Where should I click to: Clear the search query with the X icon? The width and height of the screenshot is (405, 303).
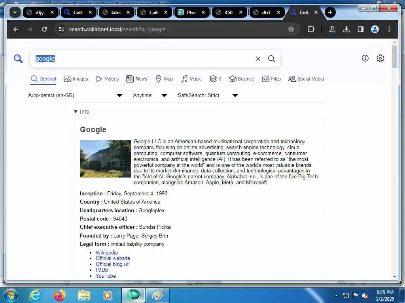click(258, 59)
